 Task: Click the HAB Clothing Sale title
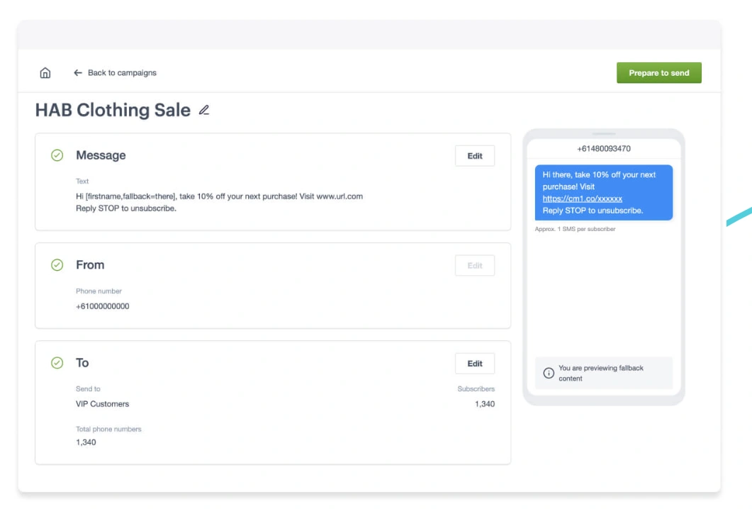[113, 111]
